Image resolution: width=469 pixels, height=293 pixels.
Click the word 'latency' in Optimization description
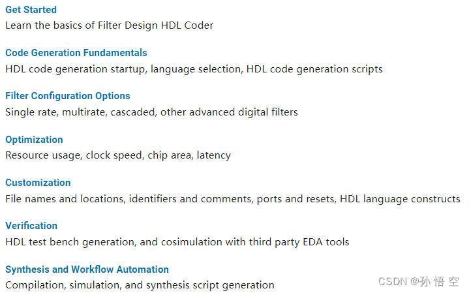click(x=214, y=155)
